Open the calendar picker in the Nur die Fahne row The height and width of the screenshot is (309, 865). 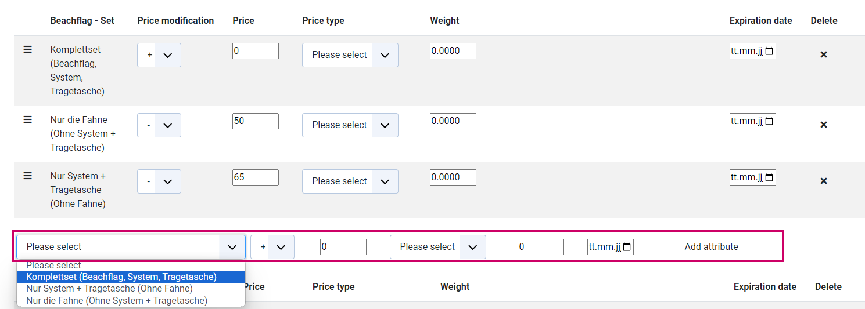click(x=769, y=121)
